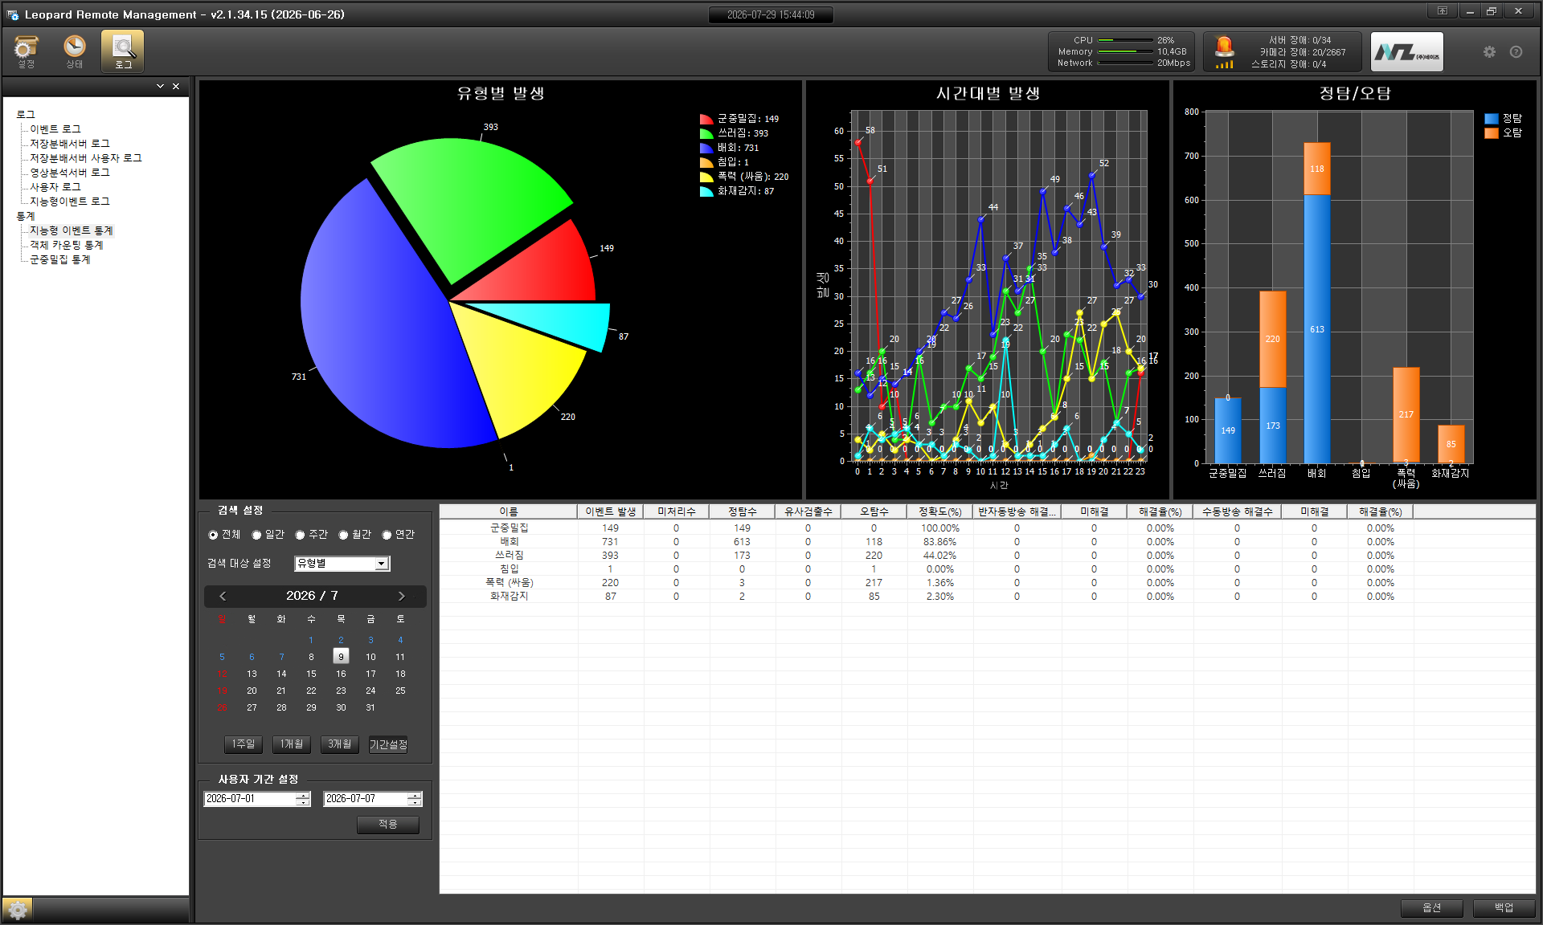This screenshot has width=1543, height=925.
Task: Click the cyan 화재감지 legend swatch
Action: pyautogui.click(x=706, y=191)
